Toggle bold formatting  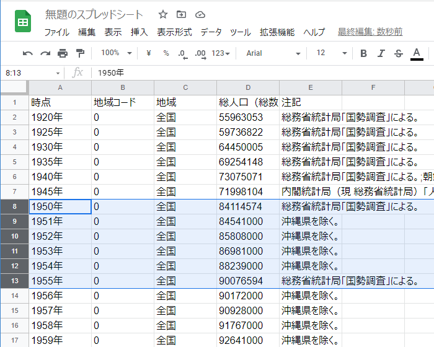click(x=364, y=53)
